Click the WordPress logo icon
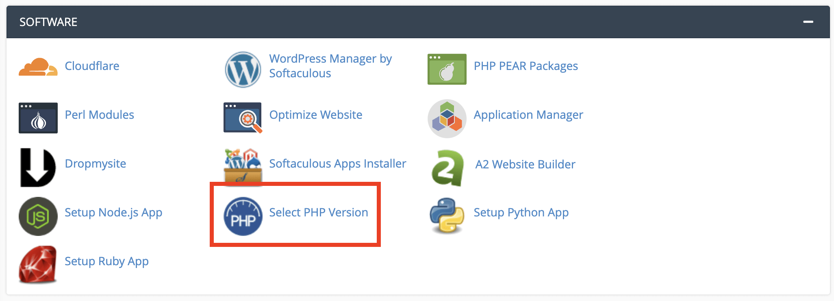 point(243,69)
